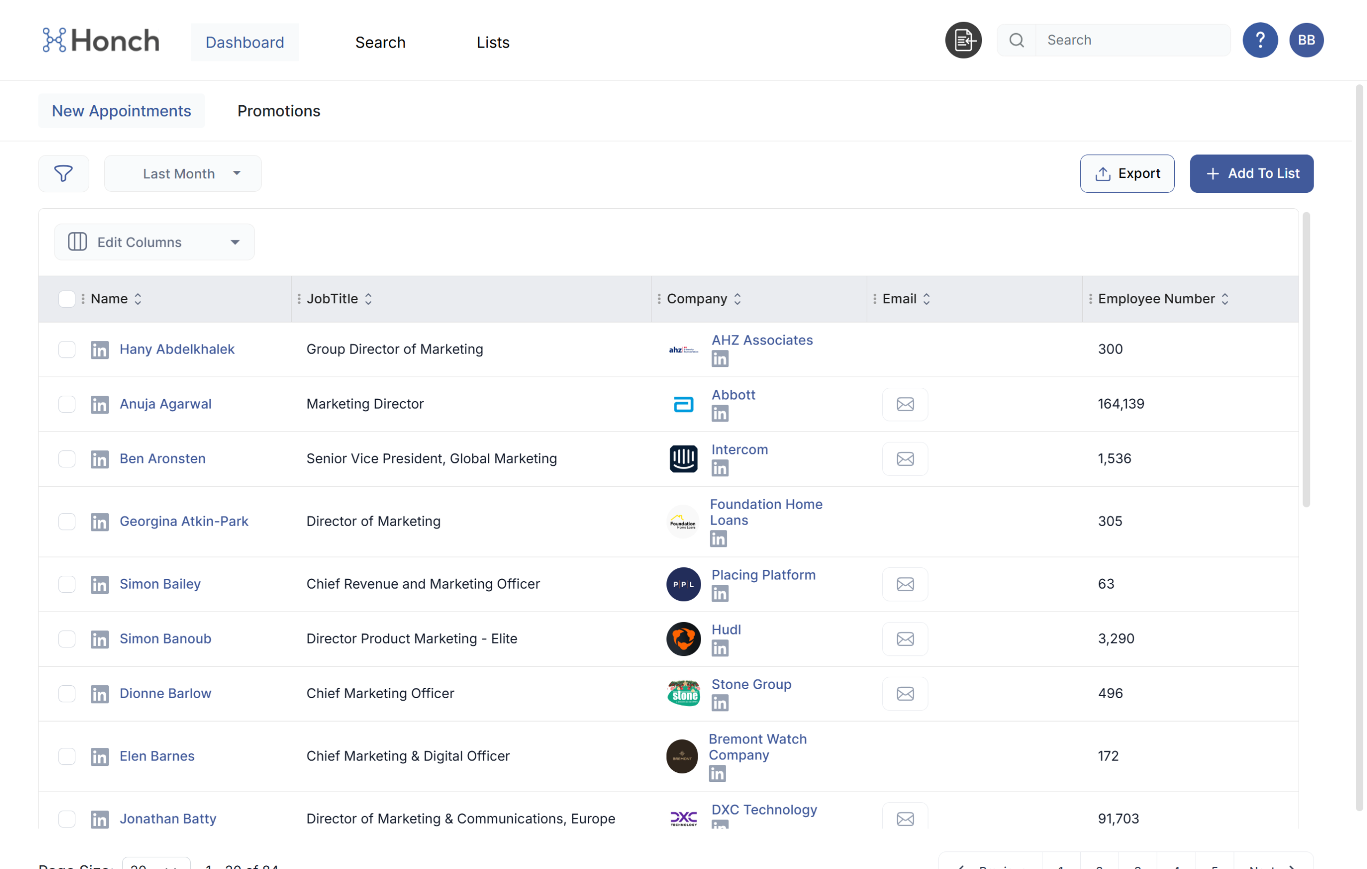This screenshot has height=869, width=1367.
Task: Open Dionne Barlow's LinkedIn icon
Action: pyautogui.click(x=99, y=693)
